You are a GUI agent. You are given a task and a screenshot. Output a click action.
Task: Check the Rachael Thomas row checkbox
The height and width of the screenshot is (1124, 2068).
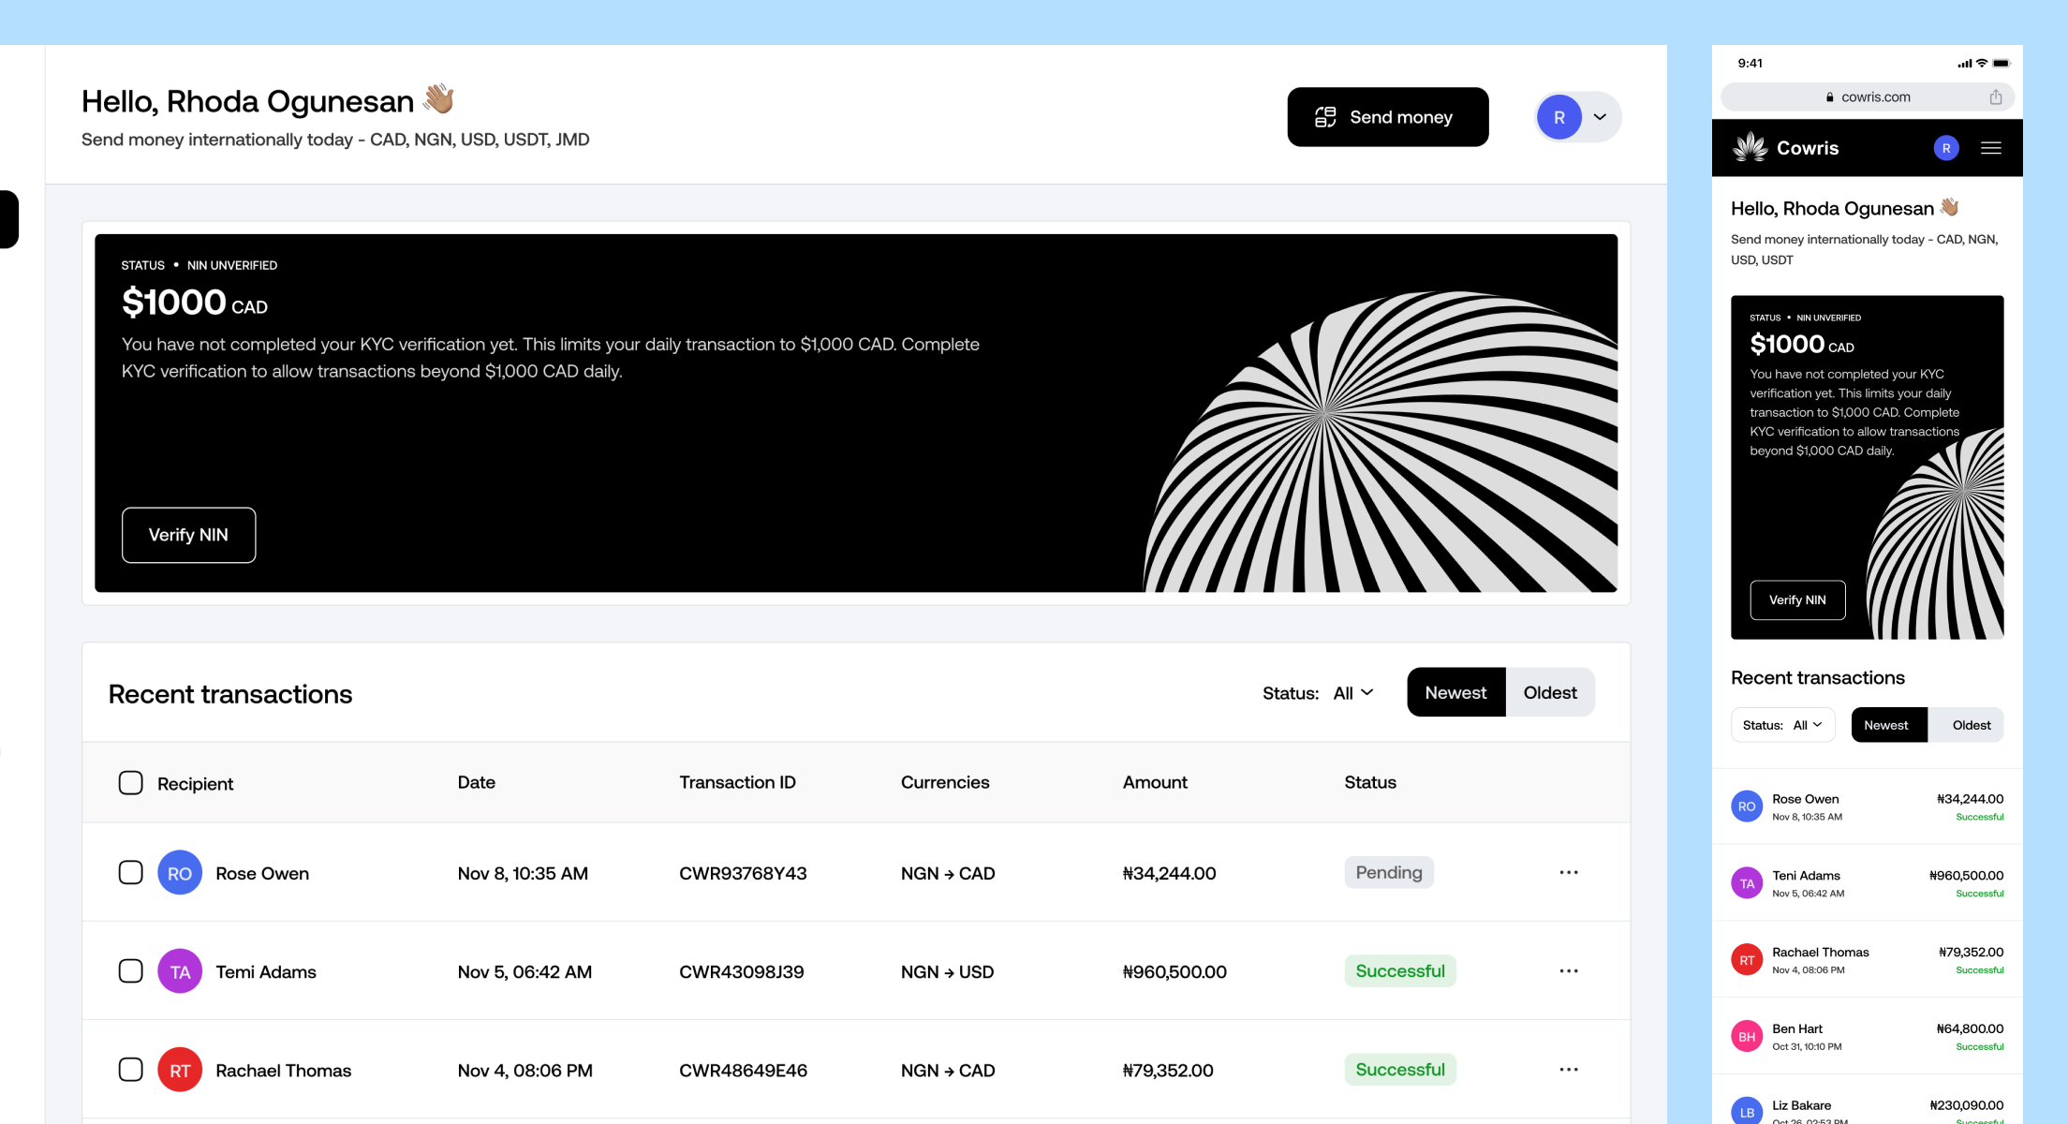pos(131,1070)
